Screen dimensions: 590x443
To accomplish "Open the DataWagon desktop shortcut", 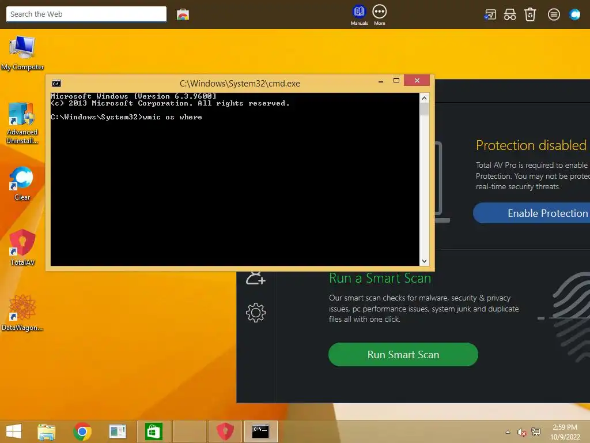I will click(22, 313).
